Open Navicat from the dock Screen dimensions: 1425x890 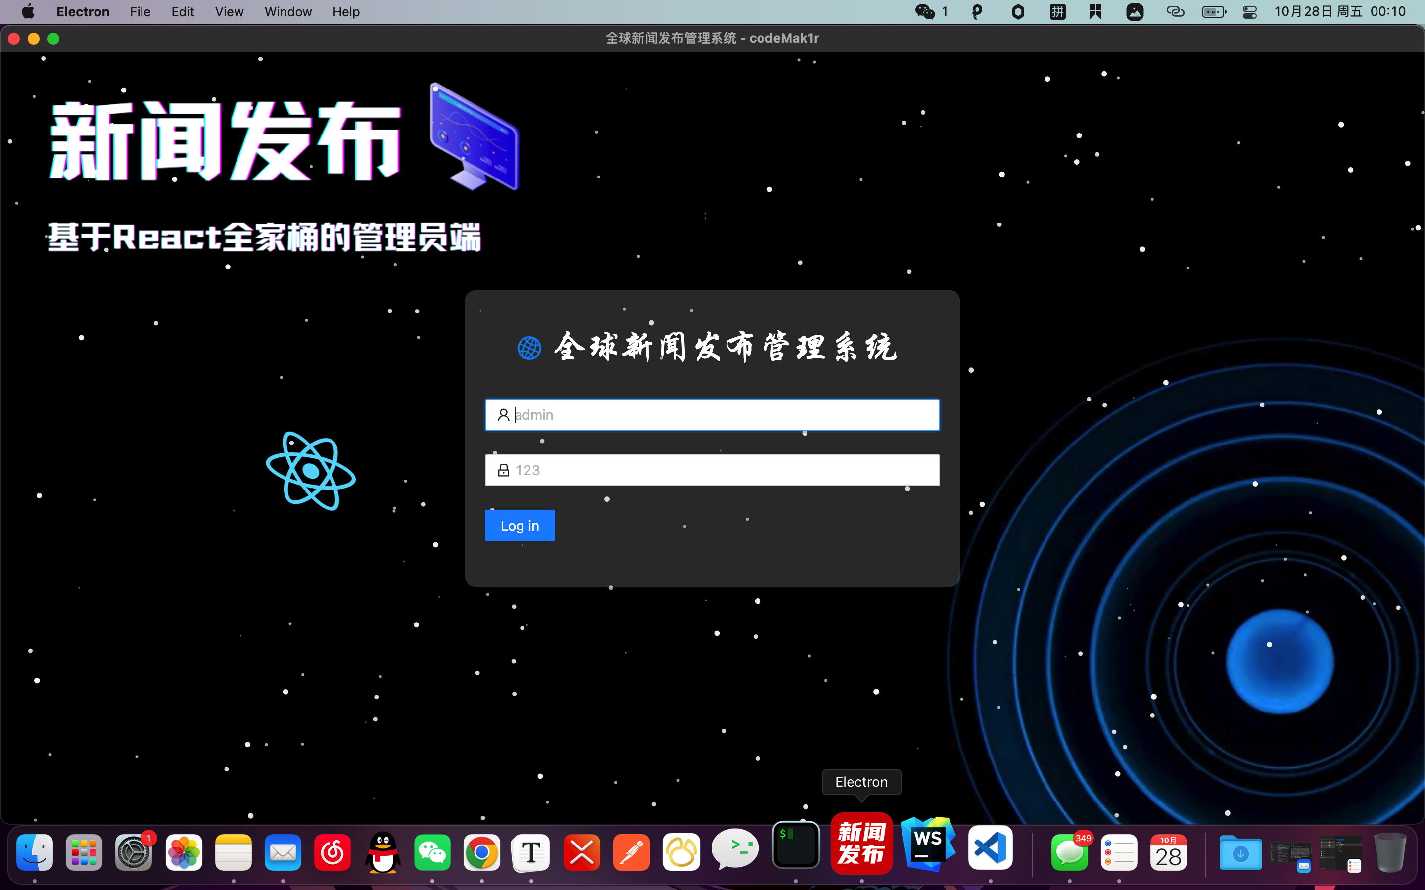(x=681, y=852)
